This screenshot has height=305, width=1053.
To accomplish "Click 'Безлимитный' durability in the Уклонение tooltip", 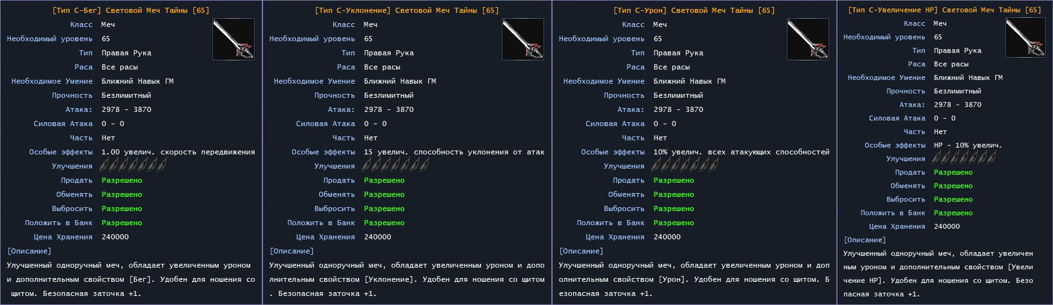I will 389,95.
